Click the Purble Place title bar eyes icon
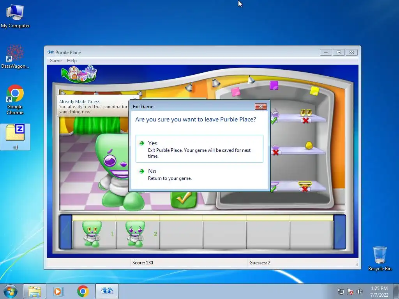Screen dimensions: 399x299 pos(50,52)
